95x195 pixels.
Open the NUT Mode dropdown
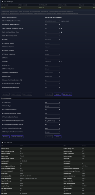(x=52, y=40)
